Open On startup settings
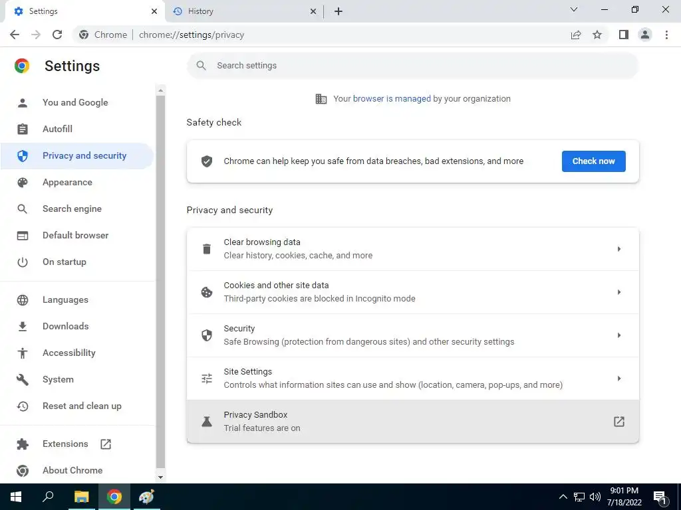681x510 pixels. pos(76,262)
